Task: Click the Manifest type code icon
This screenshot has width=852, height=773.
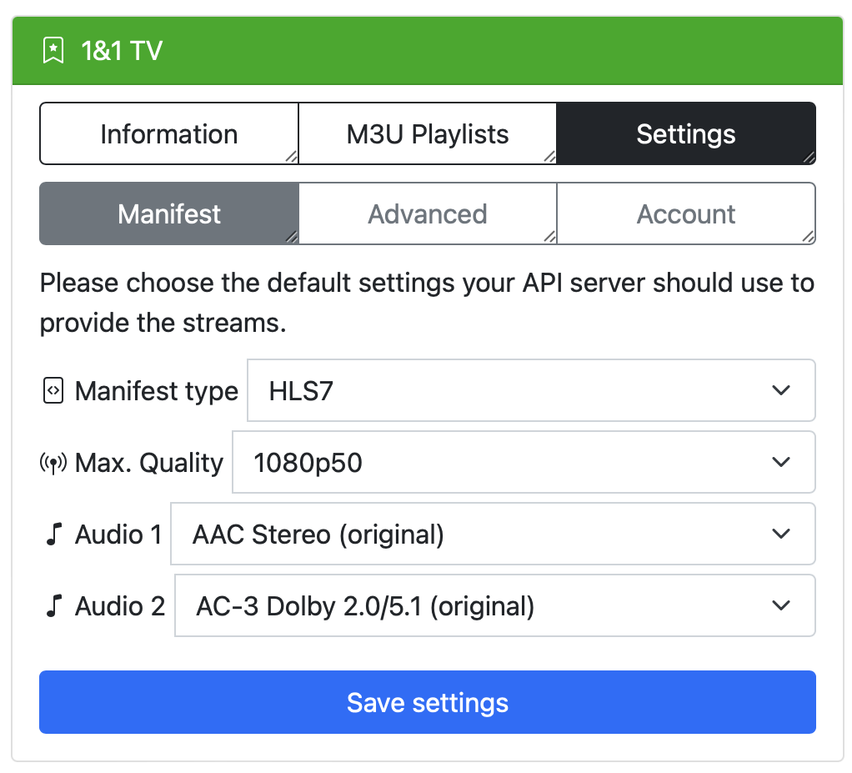Action: point(53,391)
